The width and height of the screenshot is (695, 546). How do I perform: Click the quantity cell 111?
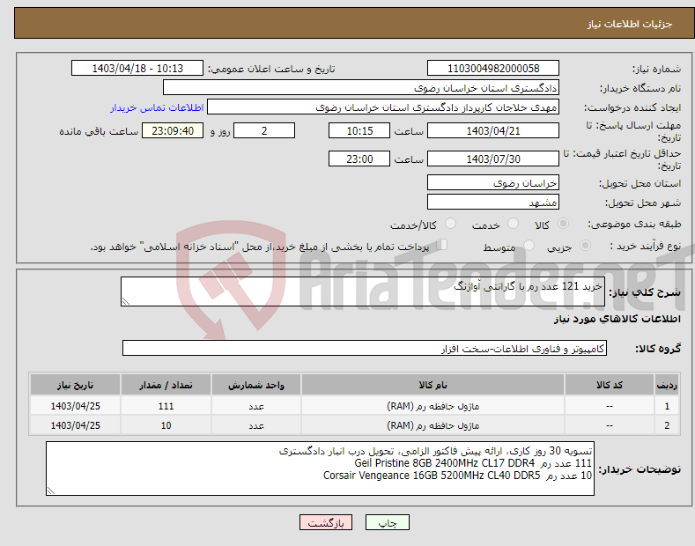click(x=166, y=406)
